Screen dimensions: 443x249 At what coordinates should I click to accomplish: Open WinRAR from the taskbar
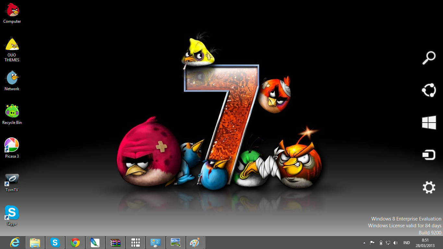tap(115, 242)
